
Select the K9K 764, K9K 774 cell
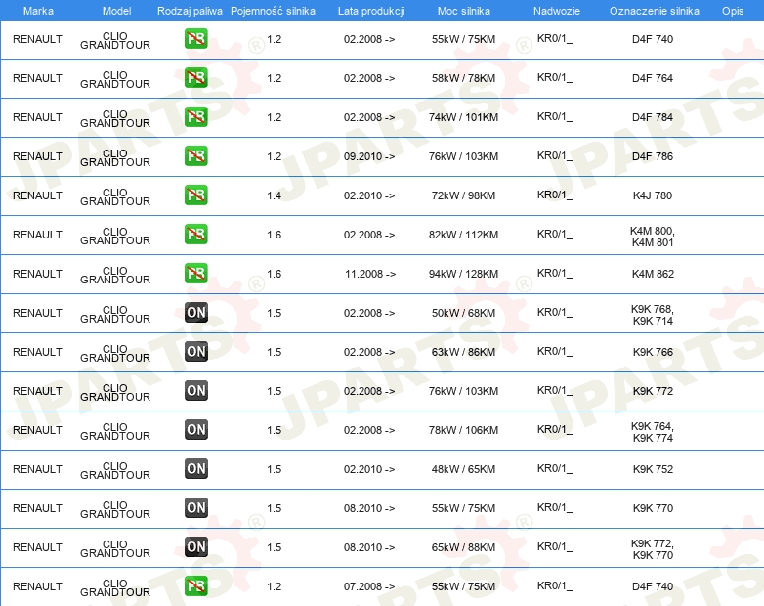(653, 432)
